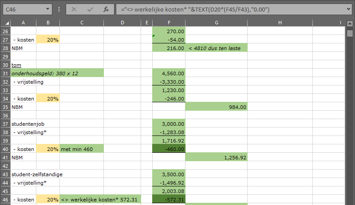Click 20% cell in row 46
The width and height of the screenshot is (355, 205).
48,200
